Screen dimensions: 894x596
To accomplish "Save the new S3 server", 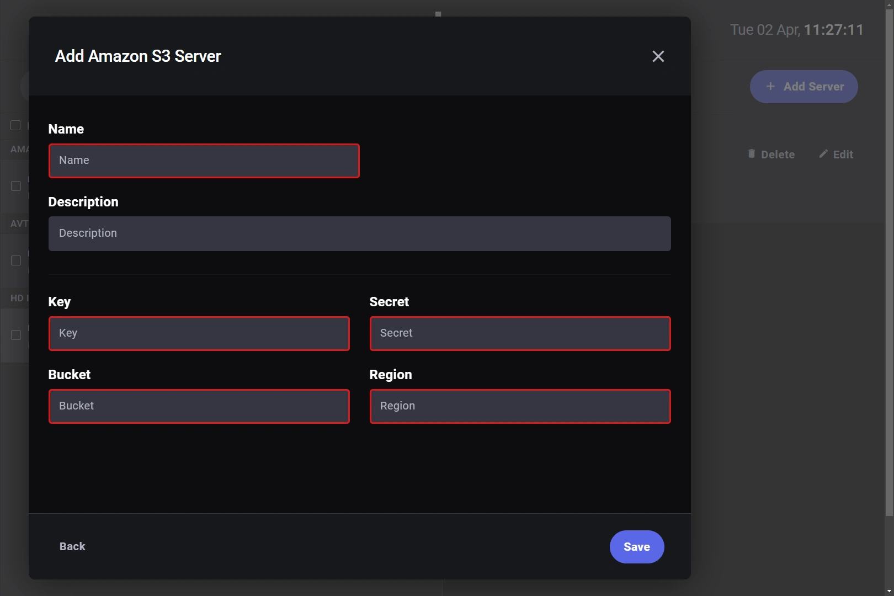I will pyautogui.click(x=637, y=547).
